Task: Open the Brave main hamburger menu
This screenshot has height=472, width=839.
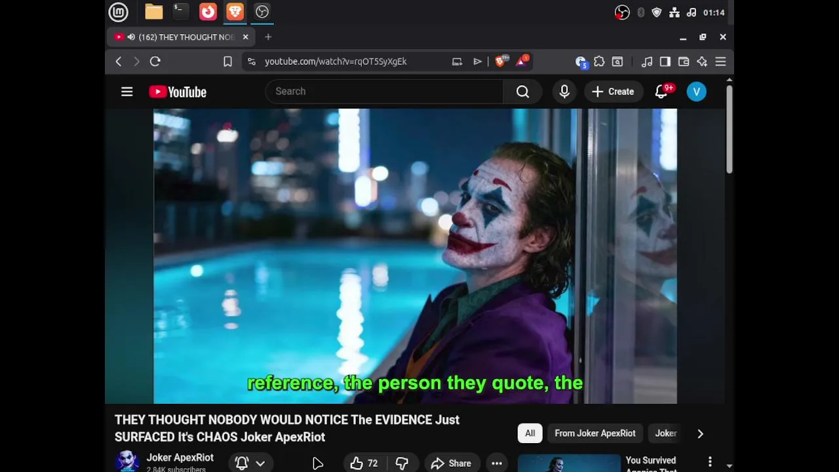Action: pyautogui.click(x=720, y=62)
